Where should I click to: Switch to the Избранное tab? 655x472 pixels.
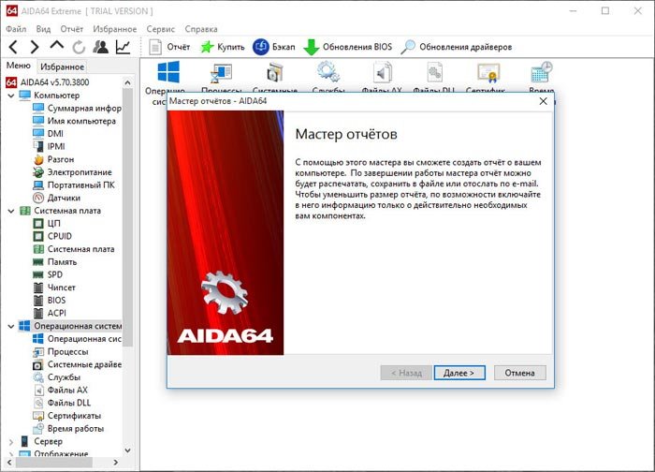63,66
